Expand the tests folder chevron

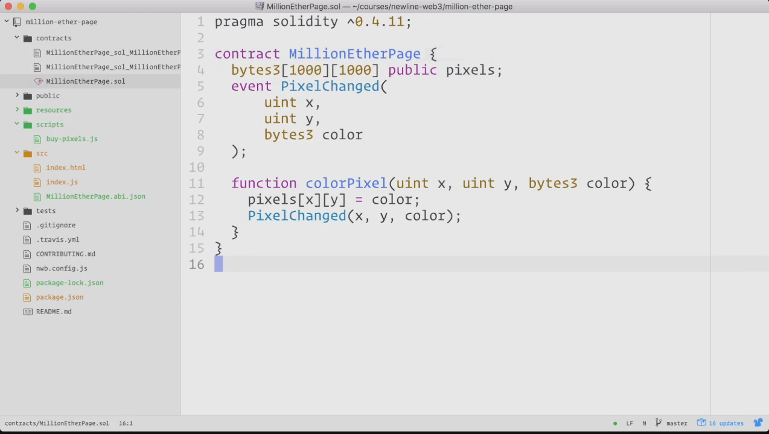coord(17,211)
